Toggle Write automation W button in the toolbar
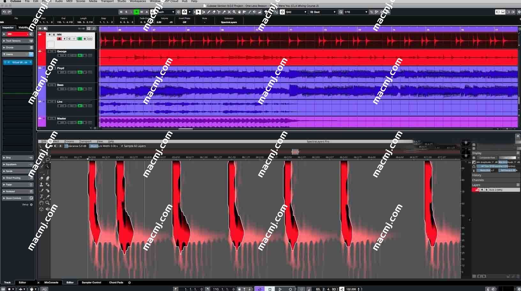The height and width of the screenshot is (291, 521). coord(141,12)
